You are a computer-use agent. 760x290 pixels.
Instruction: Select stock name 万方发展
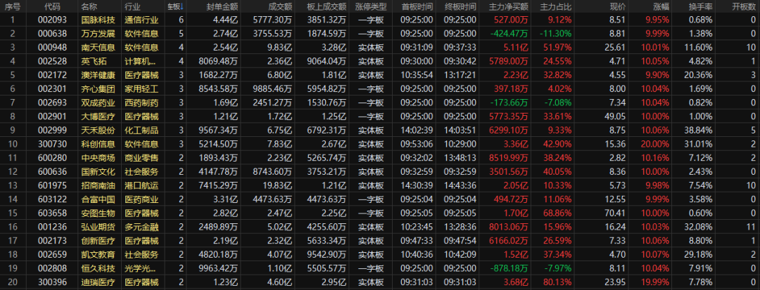tap(99, 34)
